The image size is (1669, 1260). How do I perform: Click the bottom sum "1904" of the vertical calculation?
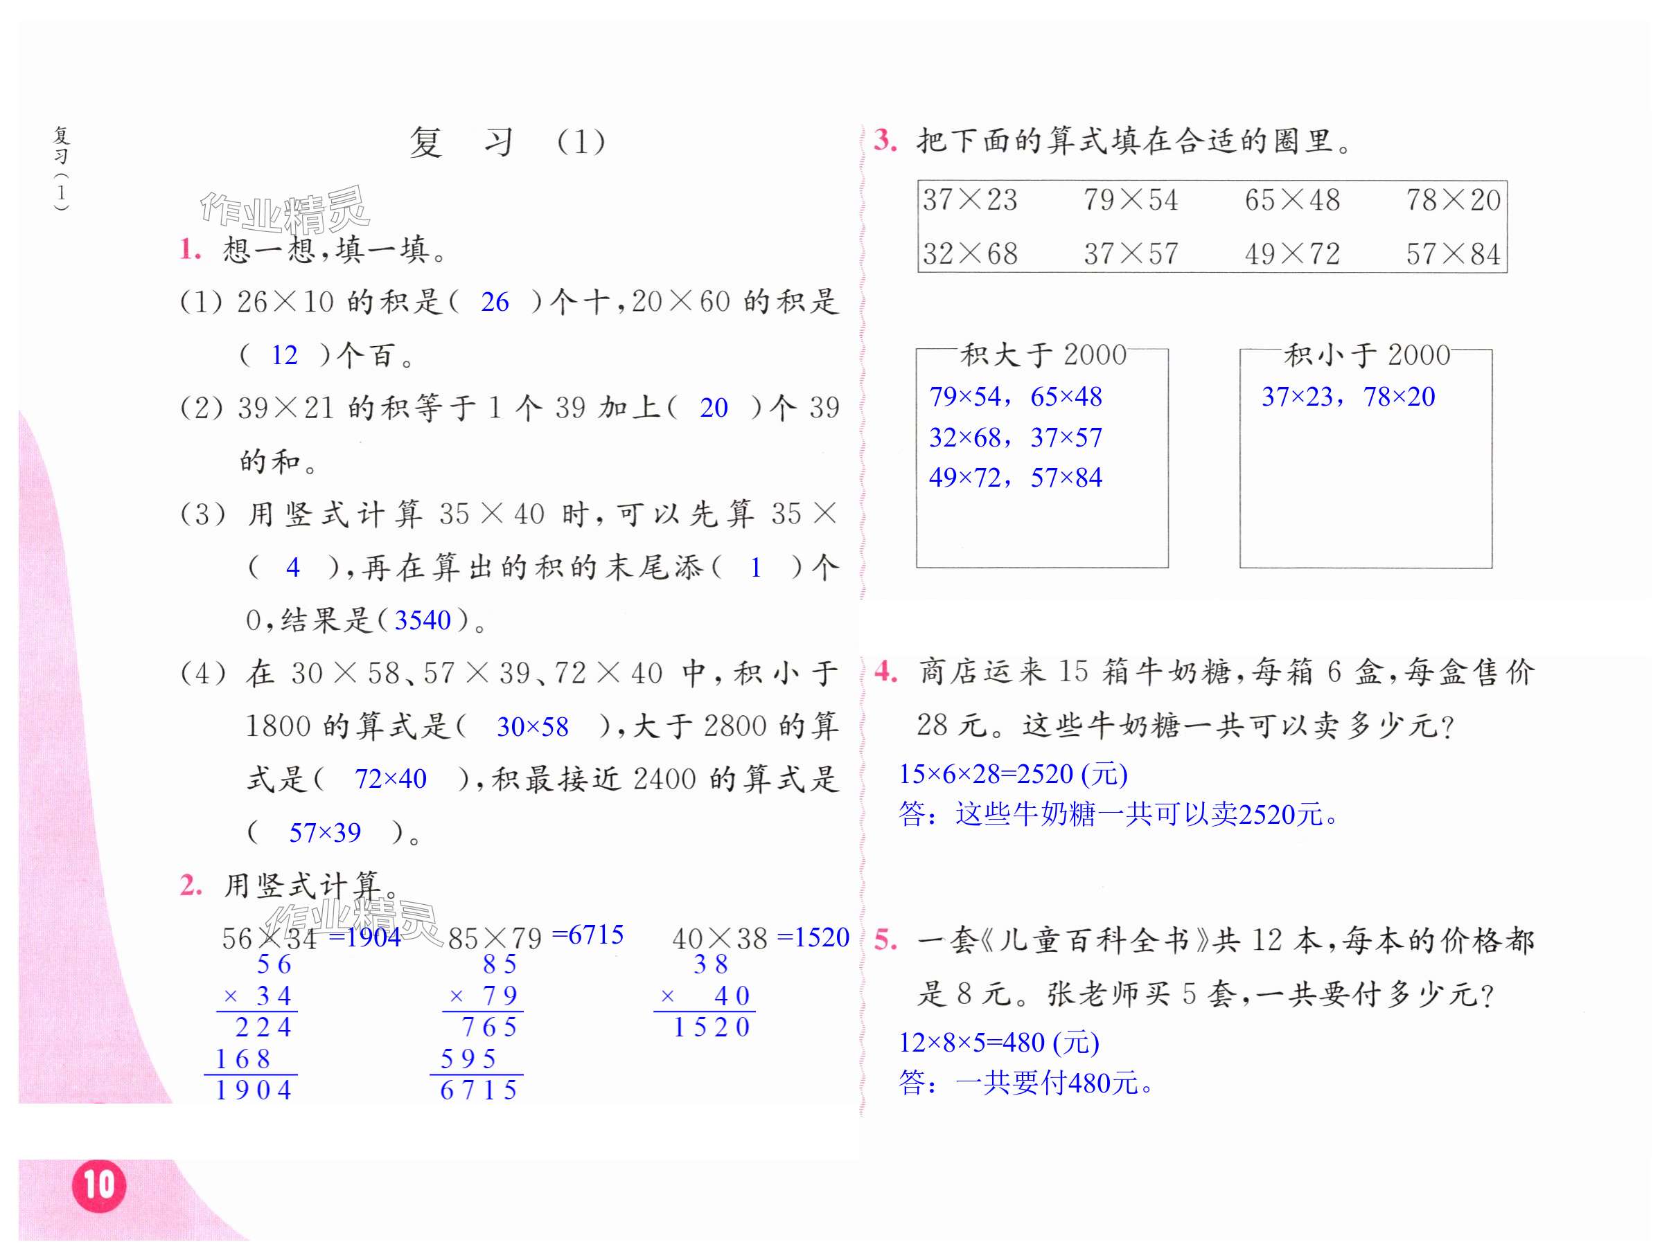tap(254, 1090)
